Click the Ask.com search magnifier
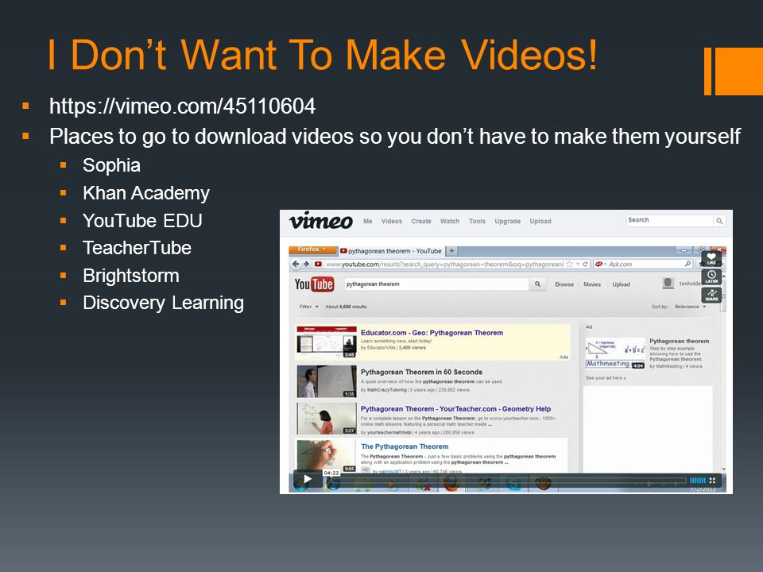Viewport: 763px width, 572px height. (x=687, y=264)
